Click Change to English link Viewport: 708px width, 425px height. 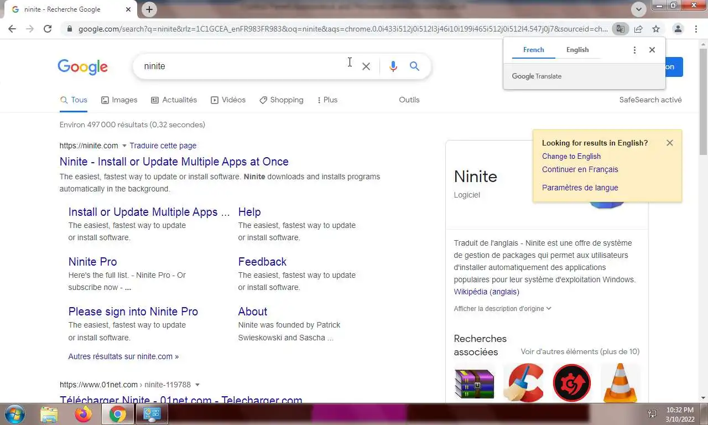click(571, 157)
